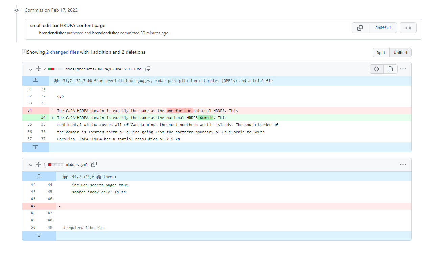Screen dimensions: 443x258
Task: Open more options menu for mkdocs.yml
Action: coord(403,165)
